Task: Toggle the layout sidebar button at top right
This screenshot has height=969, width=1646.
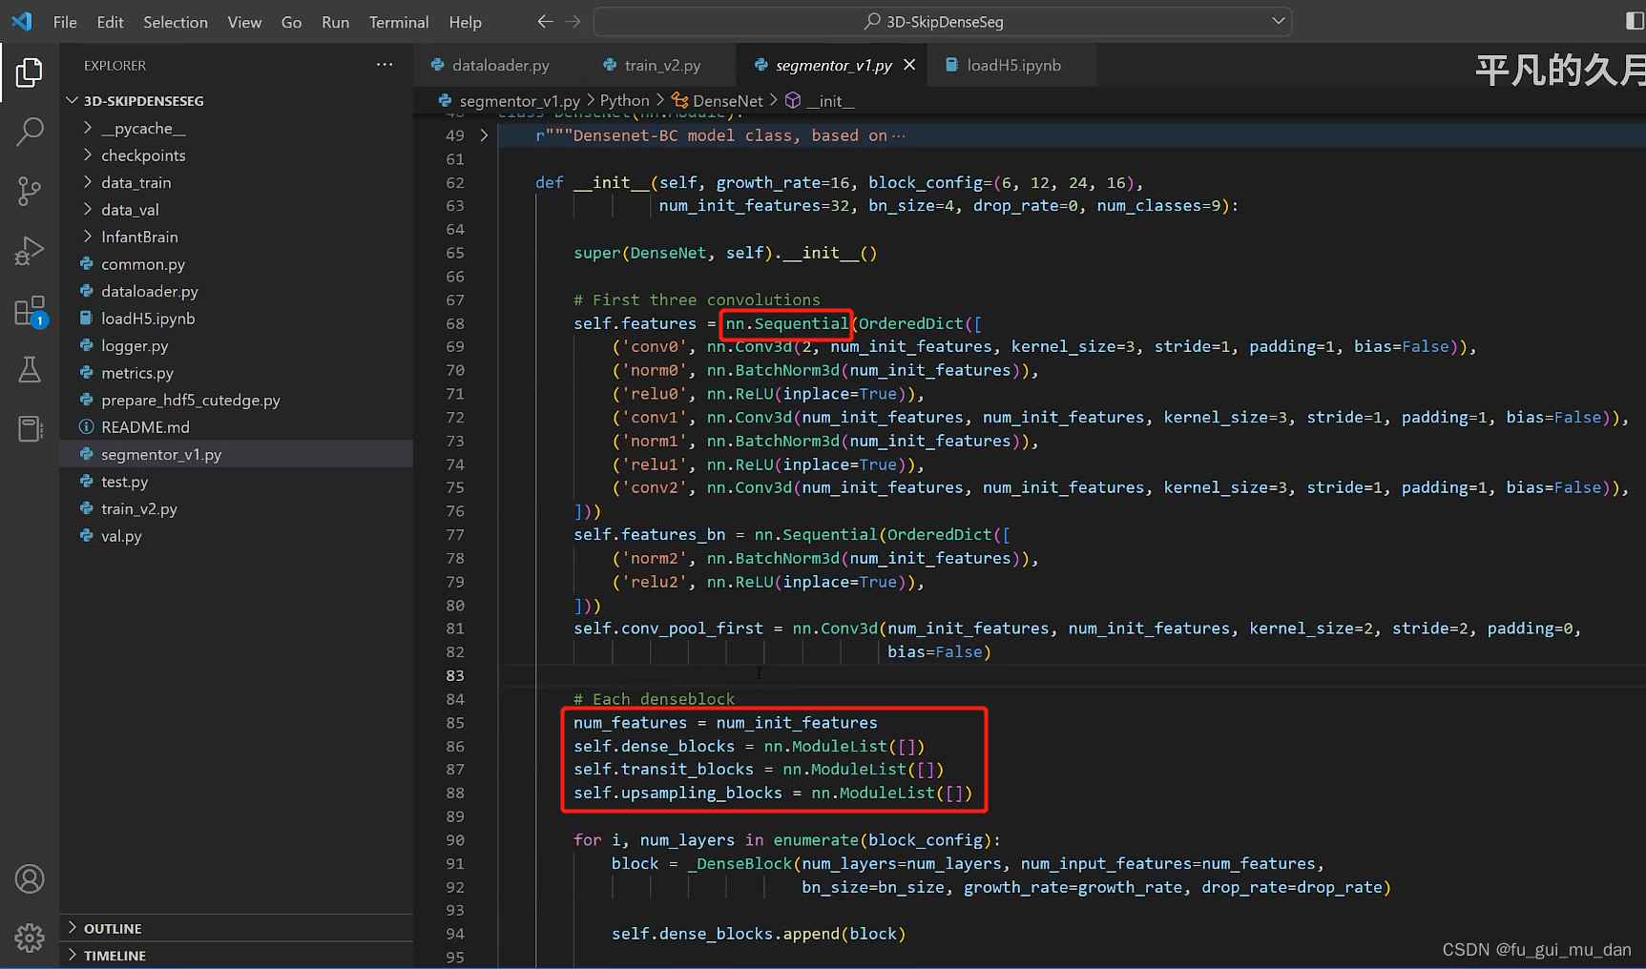Action: coord(1634,21)
